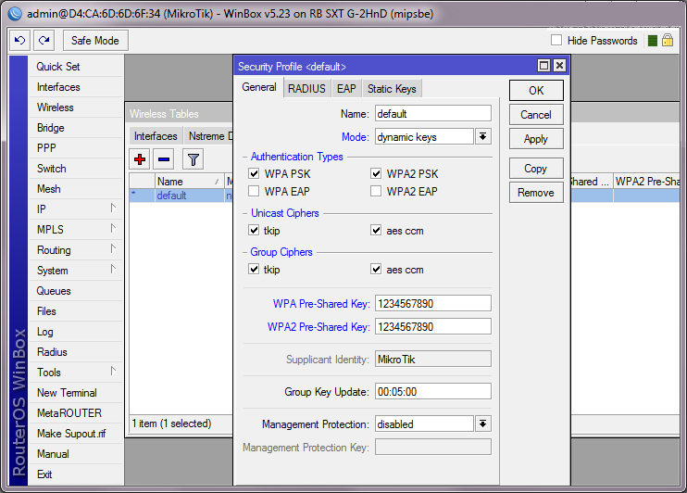
Task: Switch to the RADIUS tab
Action: click(x=306, y=89)
